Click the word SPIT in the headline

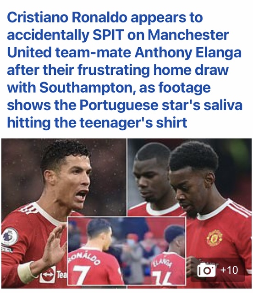click(x=108, y=35)
